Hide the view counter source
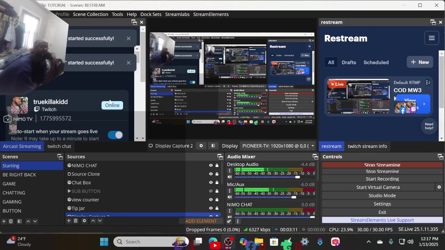 point(211,200)
